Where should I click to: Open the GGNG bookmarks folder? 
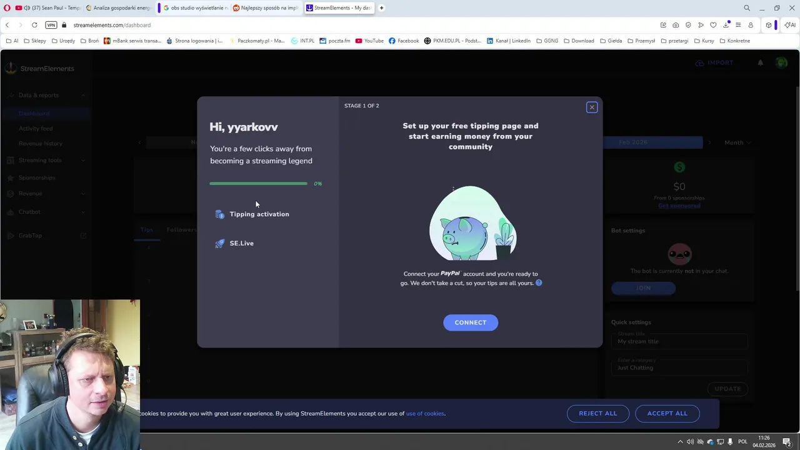(x=547, y=41)
